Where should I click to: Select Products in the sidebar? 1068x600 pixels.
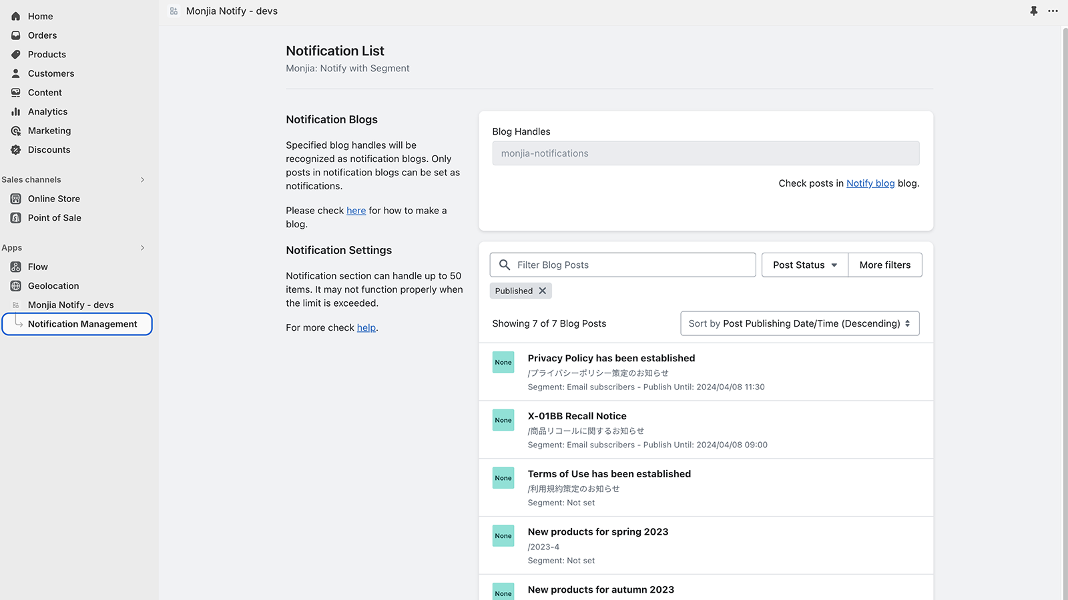(x=46, y=54)
